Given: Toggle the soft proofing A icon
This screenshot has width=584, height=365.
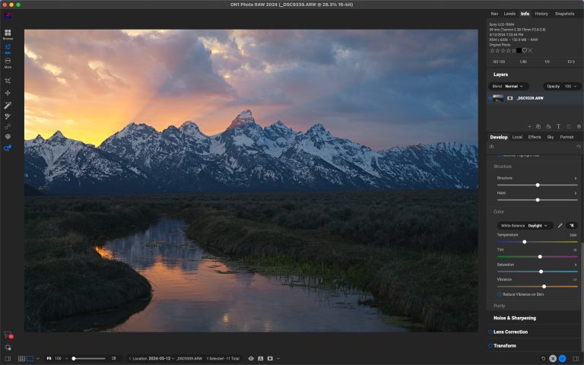Looking at the screenshot, I should click(260, 359).
